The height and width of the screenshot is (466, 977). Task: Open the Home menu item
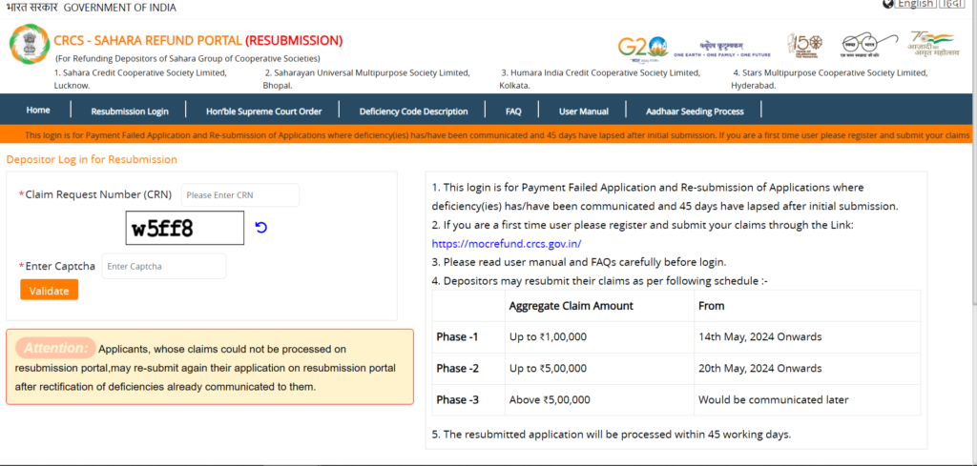[38, 111]
